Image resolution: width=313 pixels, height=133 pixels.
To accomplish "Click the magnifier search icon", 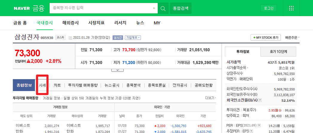I will (163, 8).
